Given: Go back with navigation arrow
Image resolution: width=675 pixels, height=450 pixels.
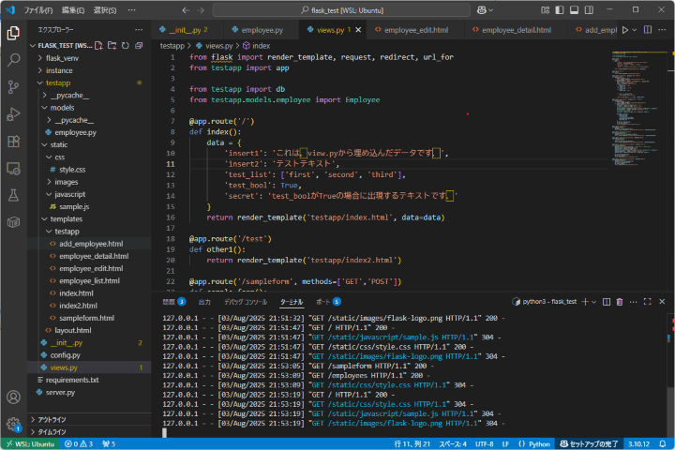Looking at the screenshot, I should click(186, 10).
